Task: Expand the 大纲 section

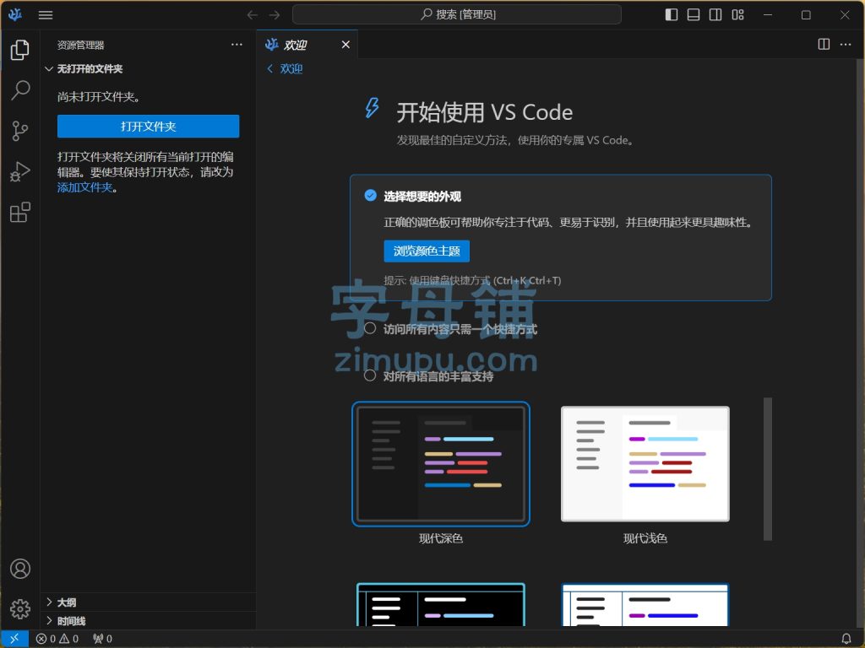Action: 148,602
